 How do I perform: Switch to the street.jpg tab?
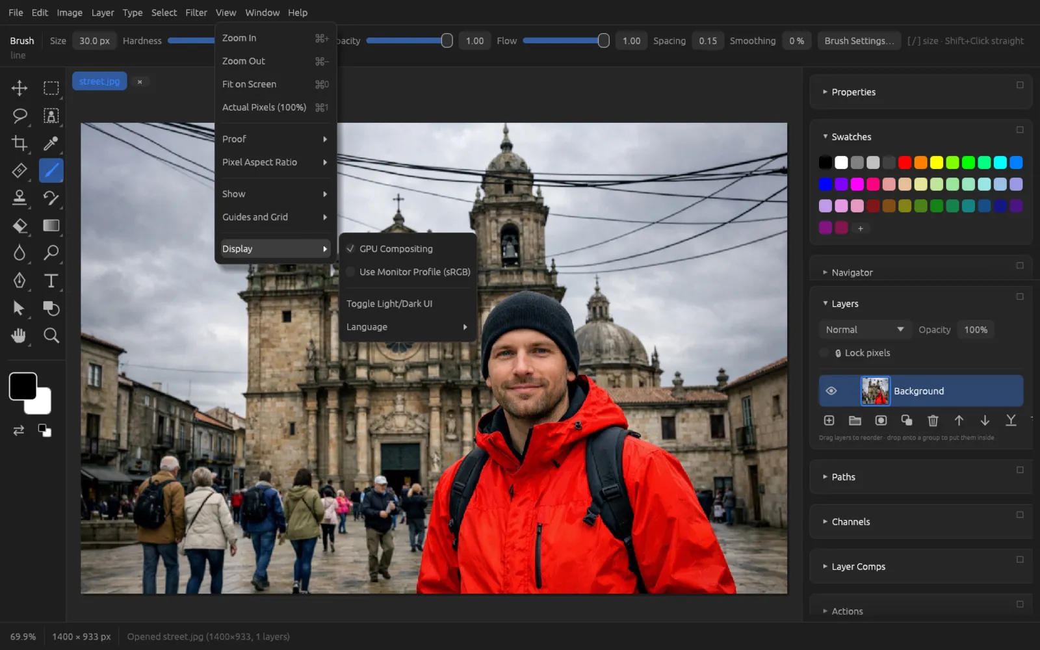tap(99, 81)
